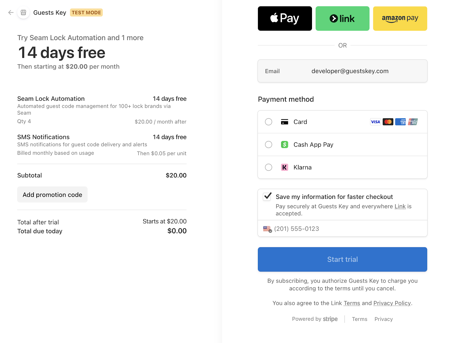Uncheck Save my information for faster checkout
This screenshot has width=458, height=343.
pos(267,197)
